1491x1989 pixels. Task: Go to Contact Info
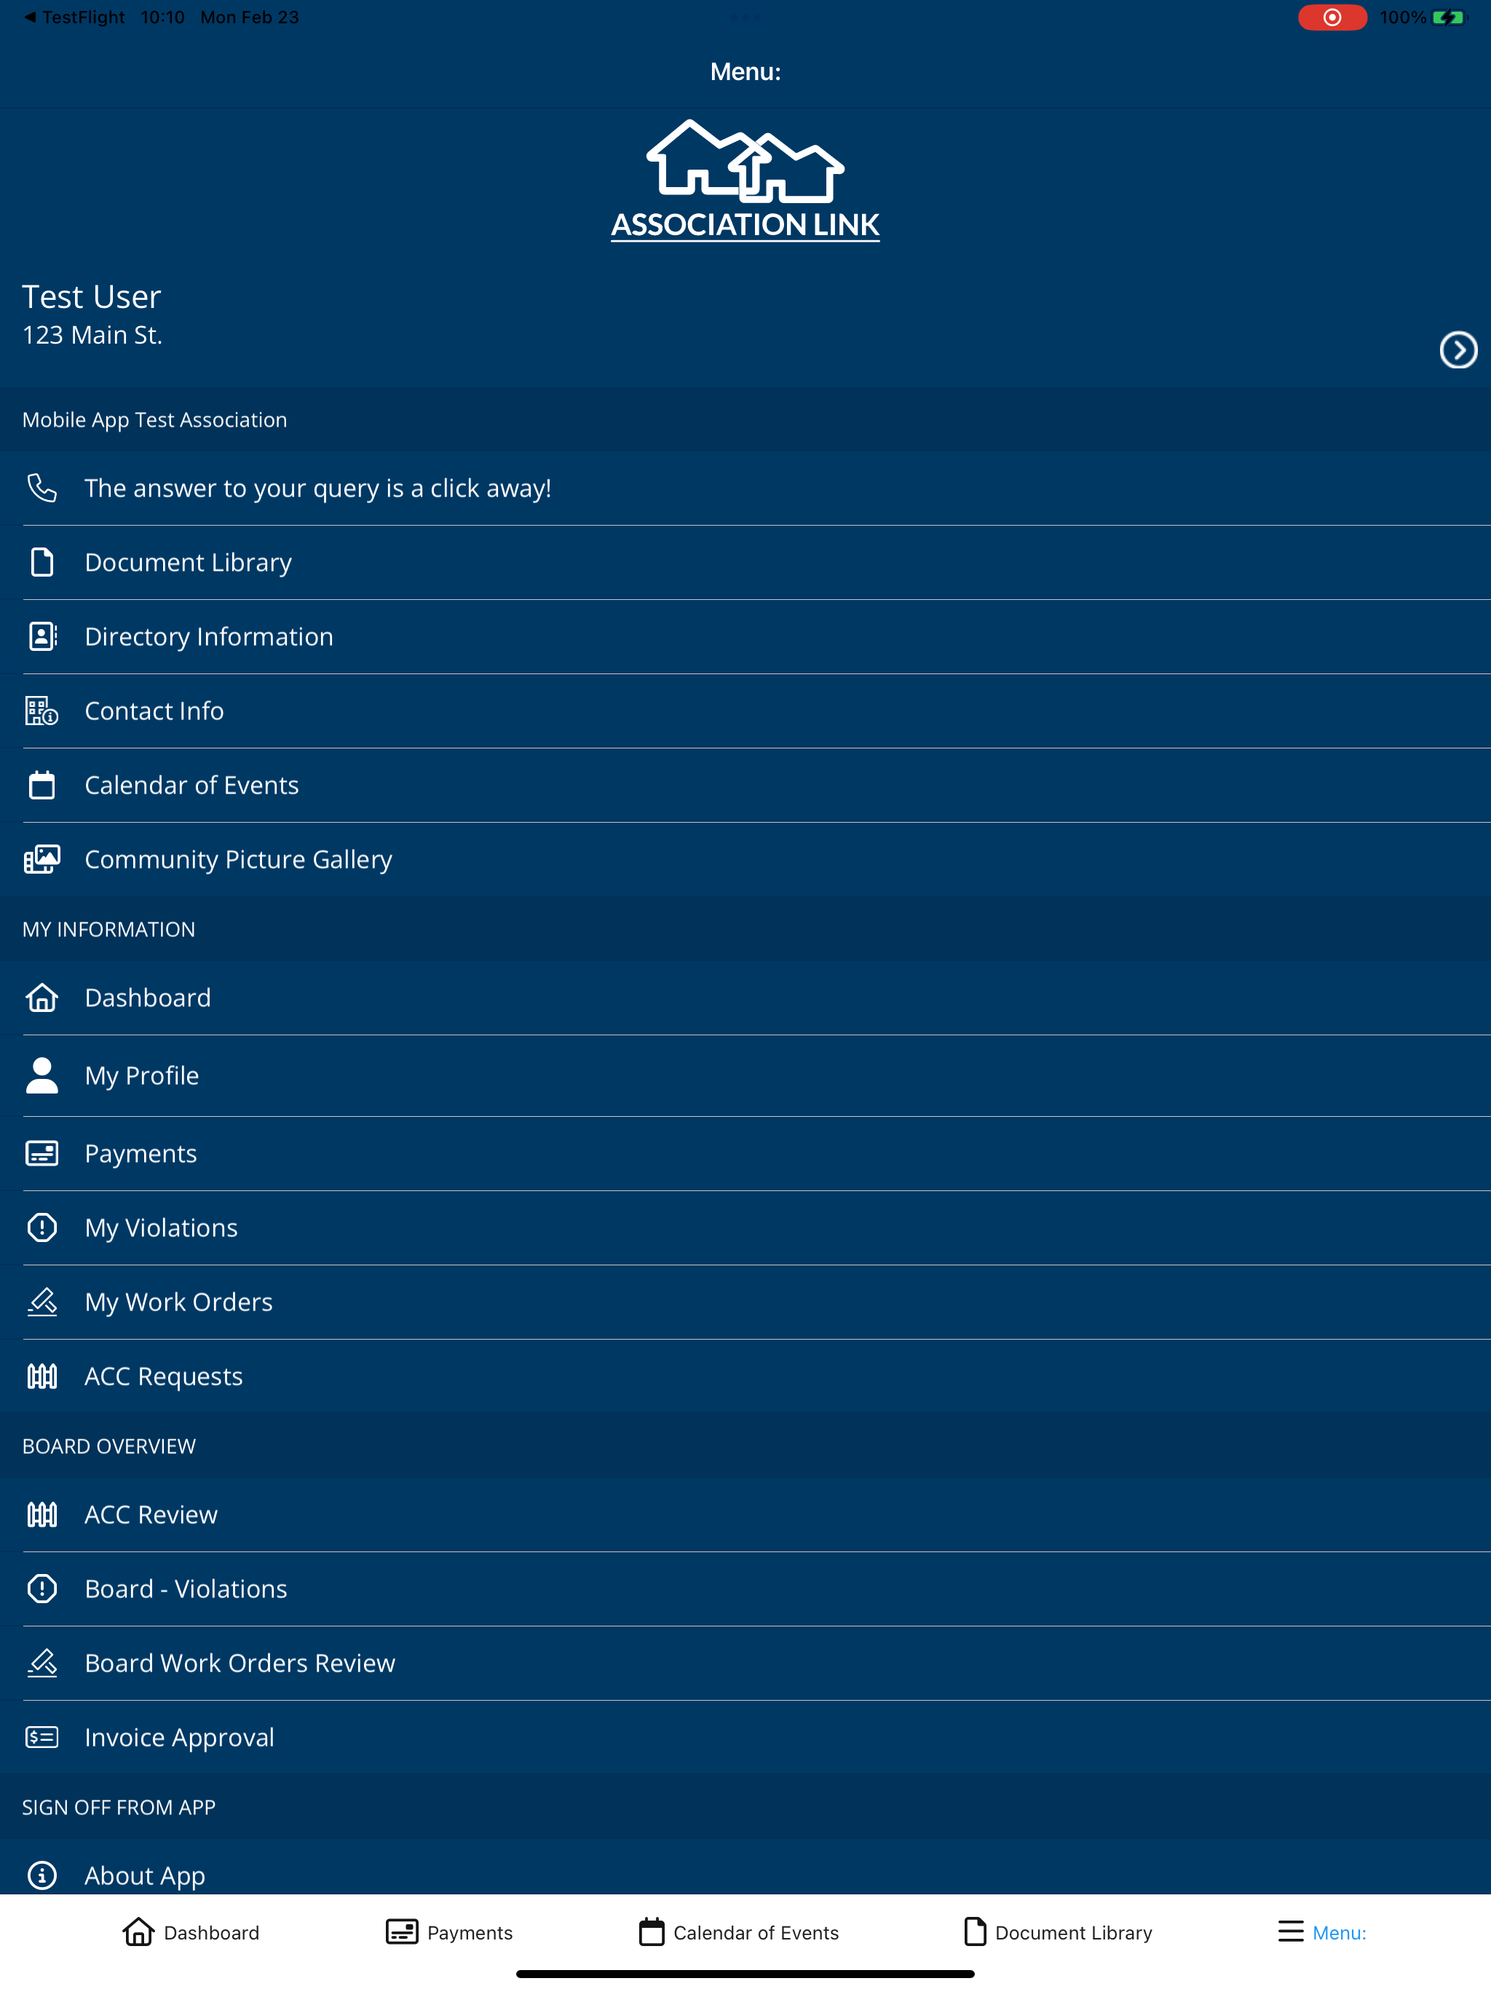(x=745, y=711)
